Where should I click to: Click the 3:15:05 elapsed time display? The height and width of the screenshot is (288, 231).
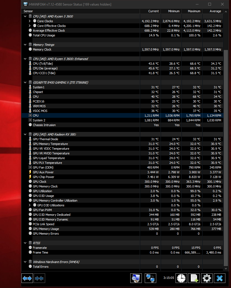pyautogui.click(x=169, y=278)
